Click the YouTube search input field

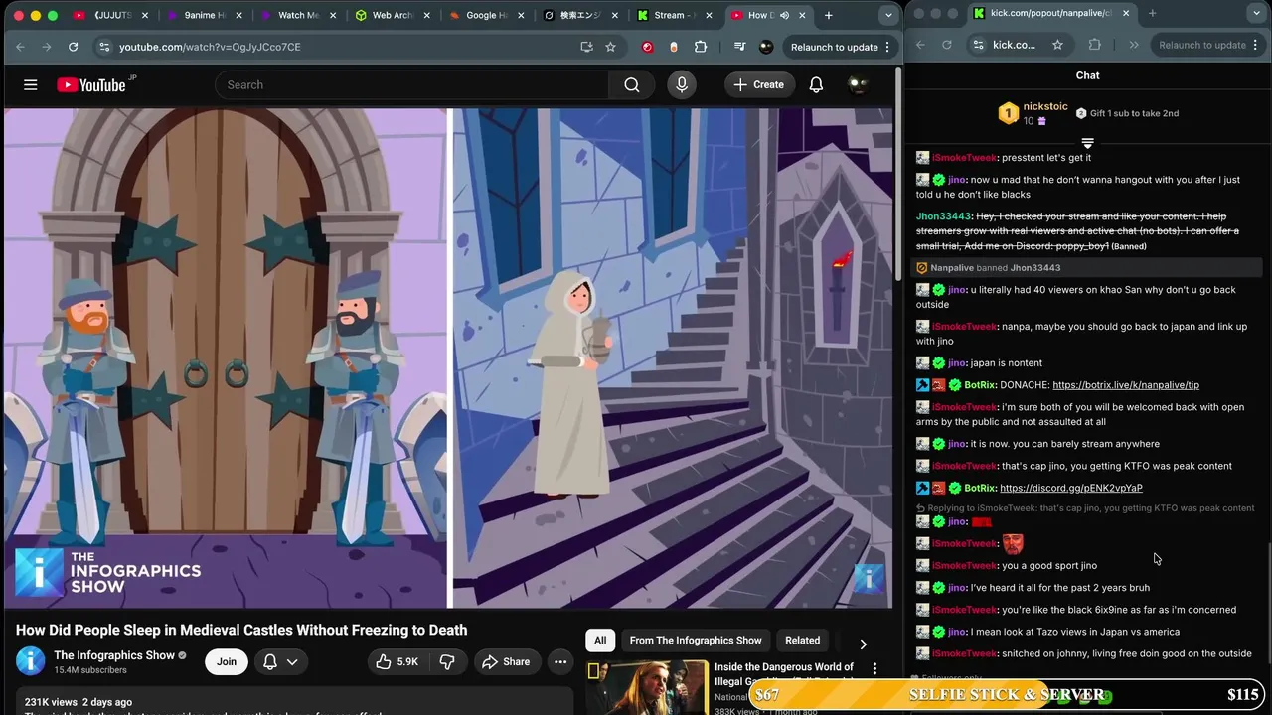(x=412, y=85)
